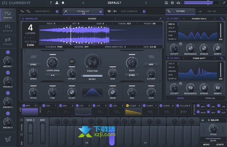This screenshot has height=147, width=227.
Task: Click the Filter 2 type shape icon
Action: (222, 58)
